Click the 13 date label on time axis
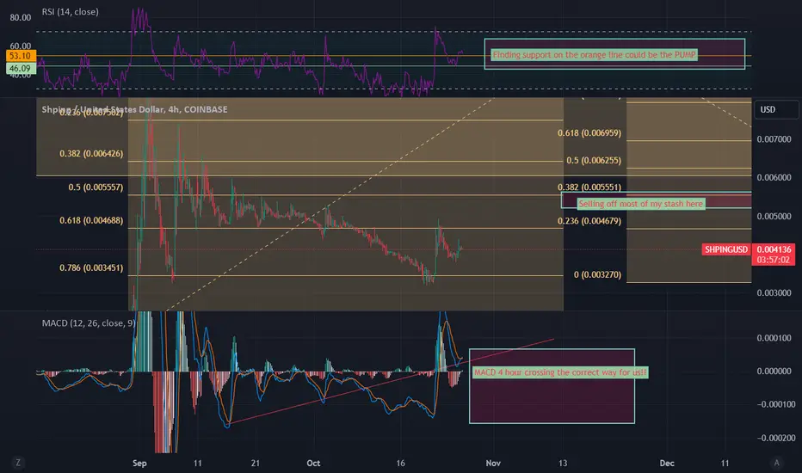 point(563,463)
